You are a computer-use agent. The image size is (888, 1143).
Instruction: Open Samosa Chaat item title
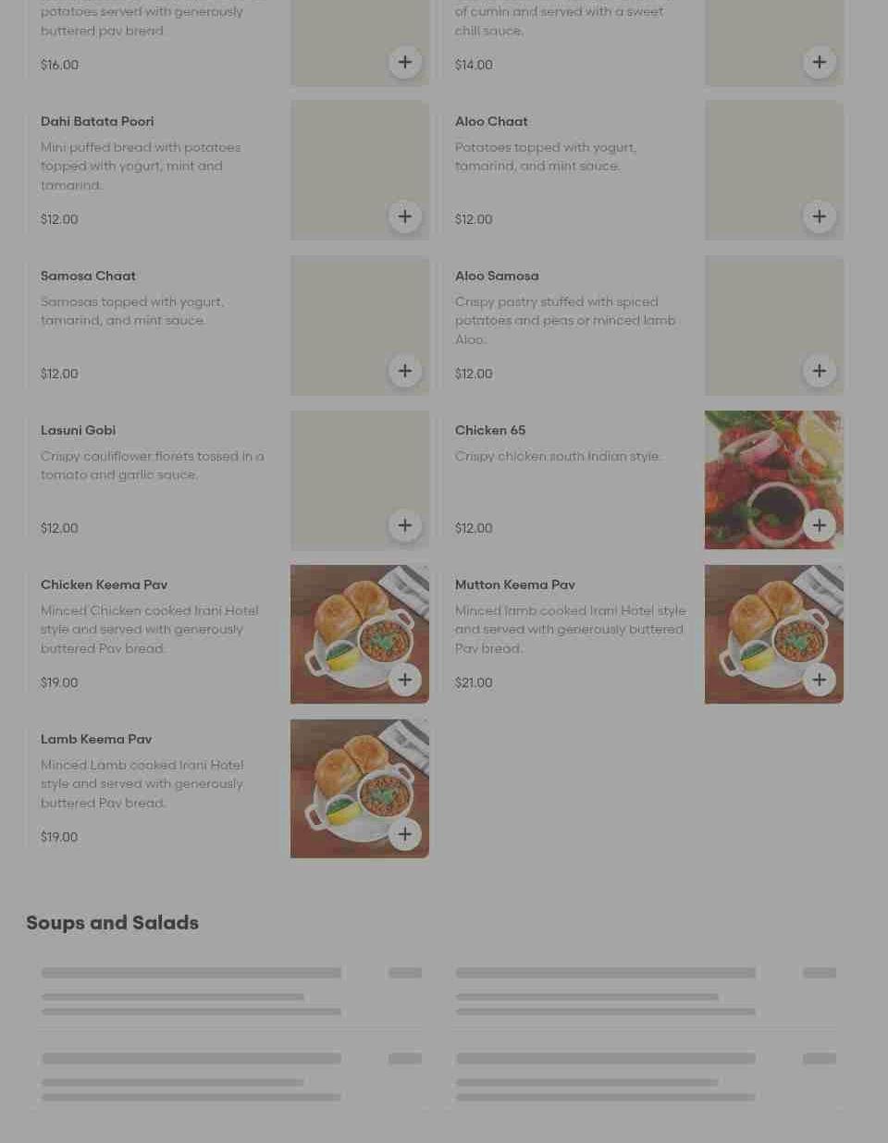tap(88, 276)
